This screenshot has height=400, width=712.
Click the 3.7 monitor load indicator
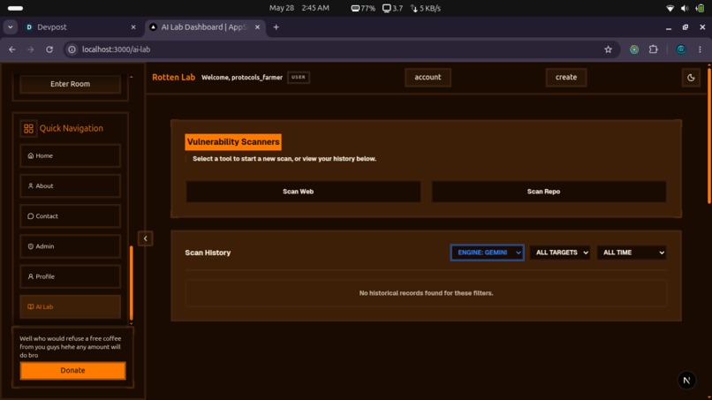pos(392,8)
